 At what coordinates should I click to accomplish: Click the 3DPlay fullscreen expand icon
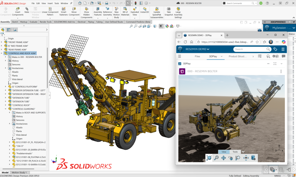click(x=275, y=64)
